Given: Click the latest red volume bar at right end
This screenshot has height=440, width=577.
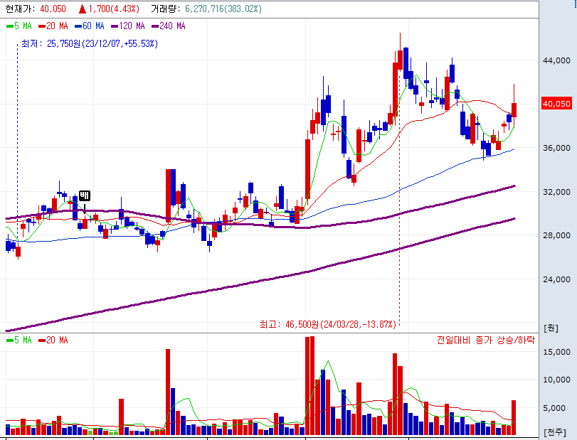Looking at the screenshot, I should pos(514,417).
